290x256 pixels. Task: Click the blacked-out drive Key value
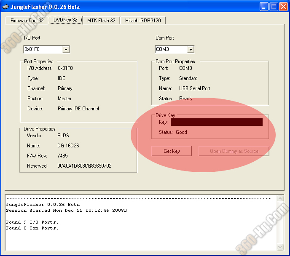[217, 122]
